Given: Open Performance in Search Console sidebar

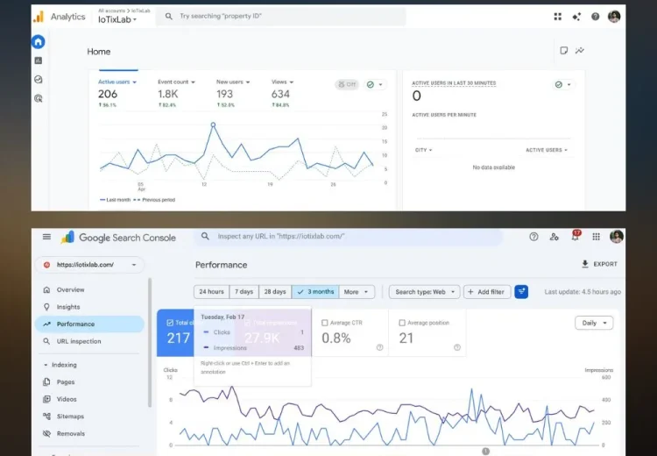Looking at the screenshot, I should 89,324.
